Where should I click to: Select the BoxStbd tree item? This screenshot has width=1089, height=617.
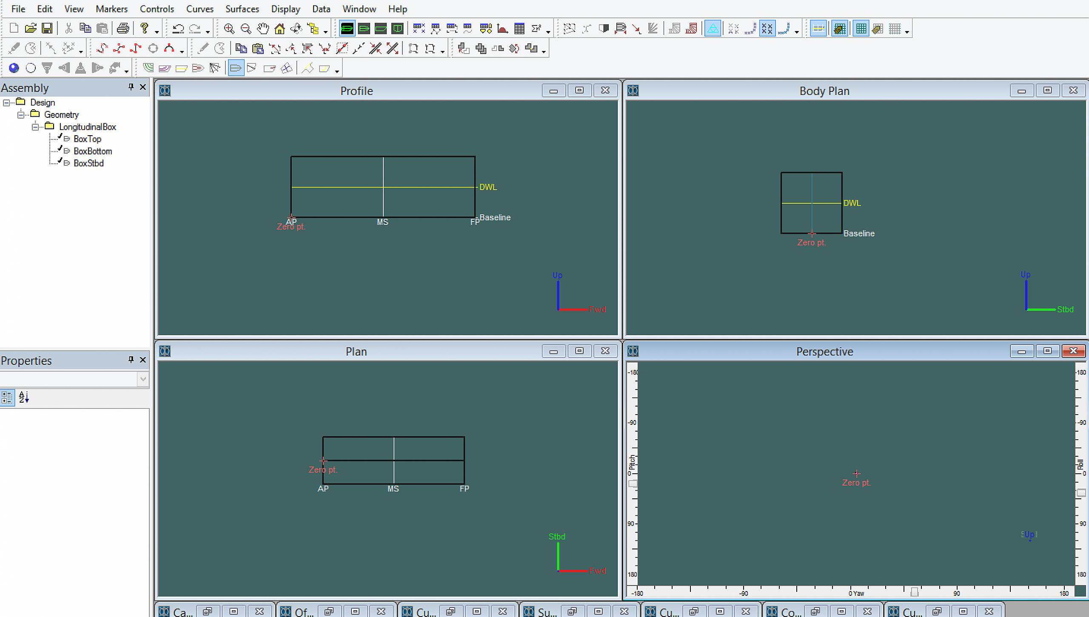click(x=88, y=163)
